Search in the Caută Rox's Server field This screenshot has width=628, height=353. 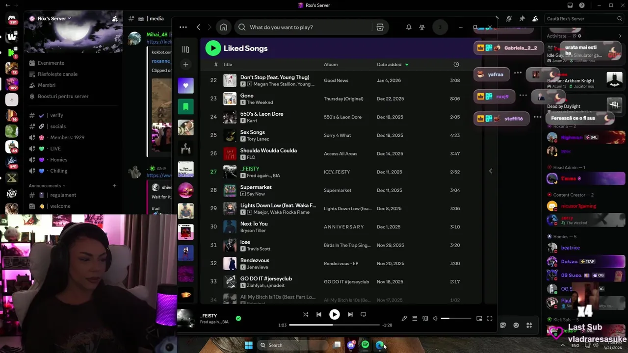584,19
